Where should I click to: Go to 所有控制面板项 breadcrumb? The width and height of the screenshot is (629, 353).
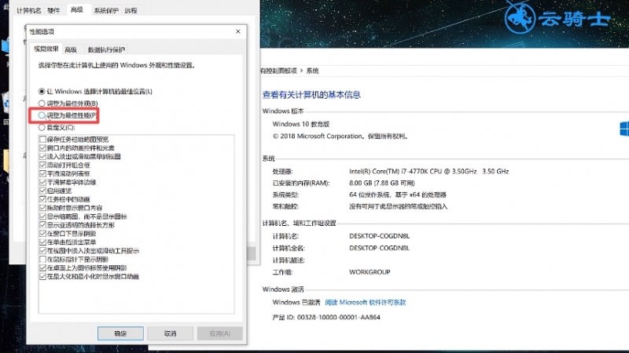(279, 71)
